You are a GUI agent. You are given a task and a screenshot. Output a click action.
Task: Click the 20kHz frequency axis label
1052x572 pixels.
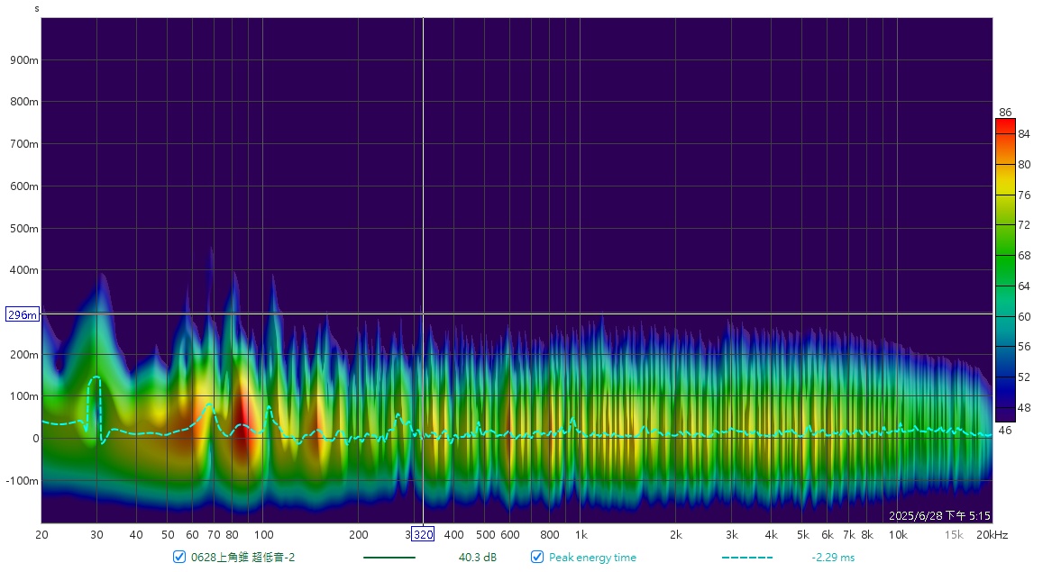(x=993, y=534)
